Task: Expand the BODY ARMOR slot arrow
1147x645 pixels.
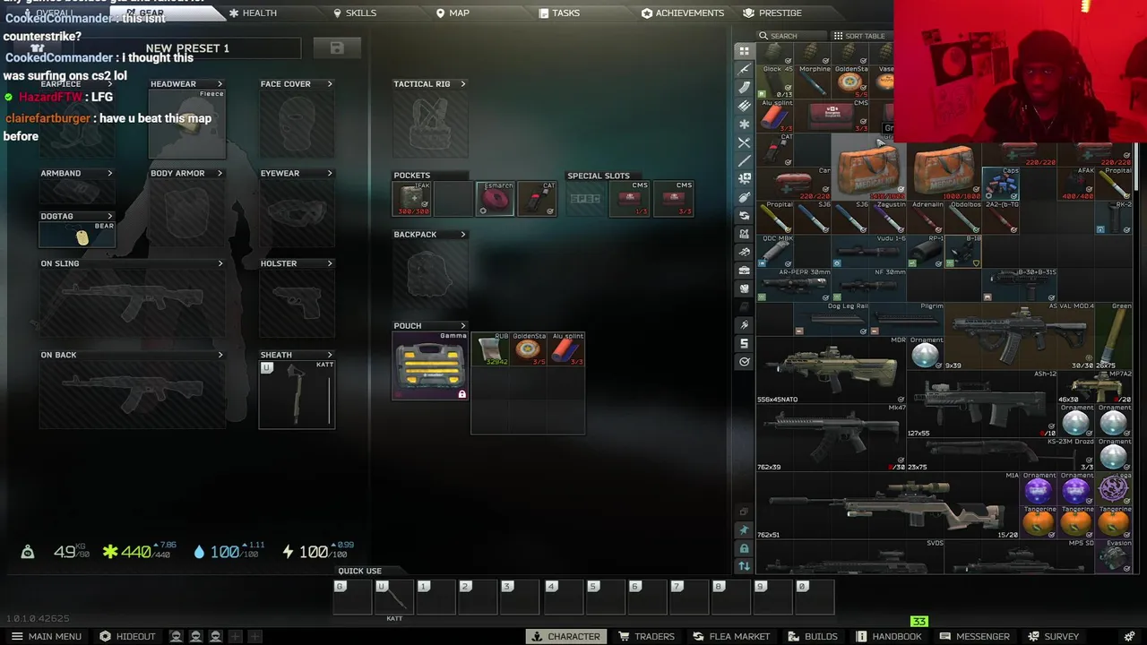Action: pyautogui.click(x=220, y=173)
